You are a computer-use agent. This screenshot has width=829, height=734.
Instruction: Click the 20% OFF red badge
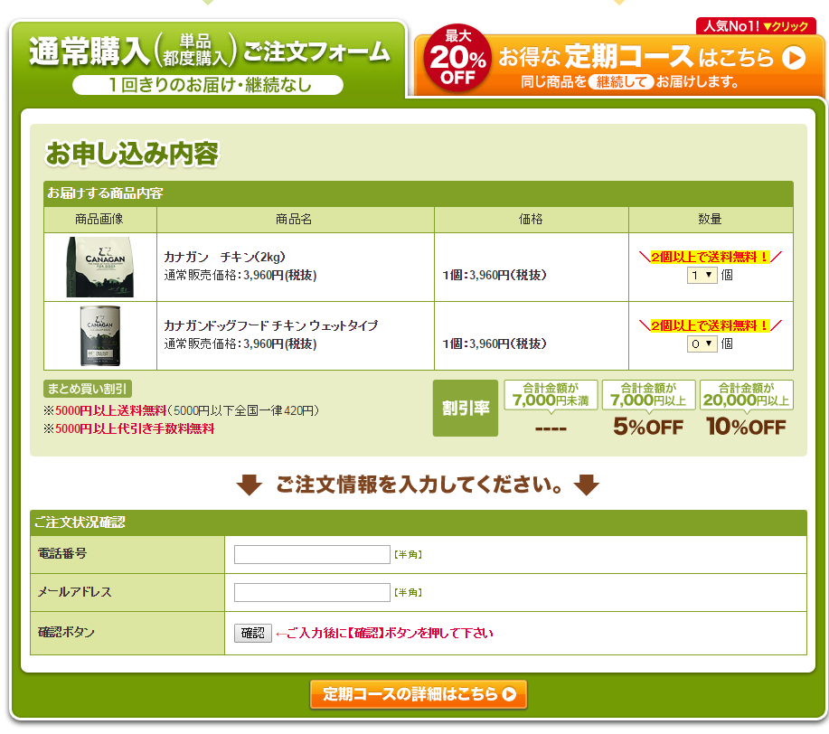tap(457, 58)
